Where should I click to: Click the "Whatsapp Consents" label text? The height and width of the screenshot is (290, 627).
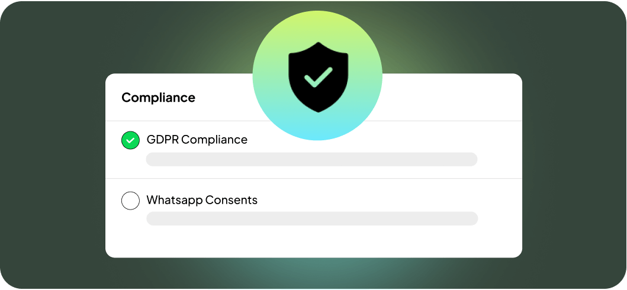pos(202,200)
